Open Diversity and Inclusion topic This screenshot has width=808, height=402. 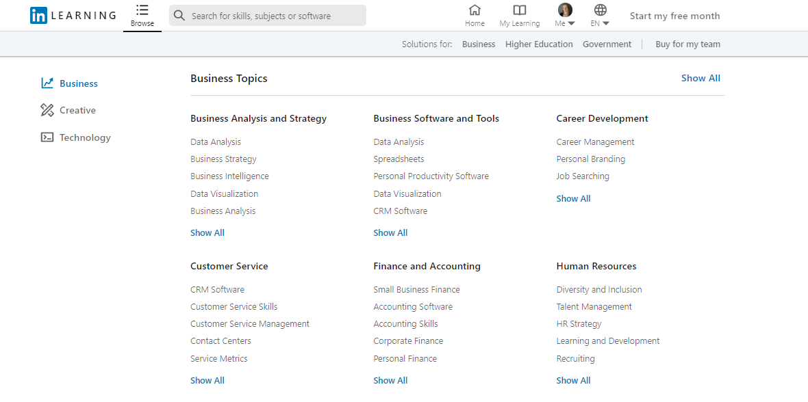599,290
